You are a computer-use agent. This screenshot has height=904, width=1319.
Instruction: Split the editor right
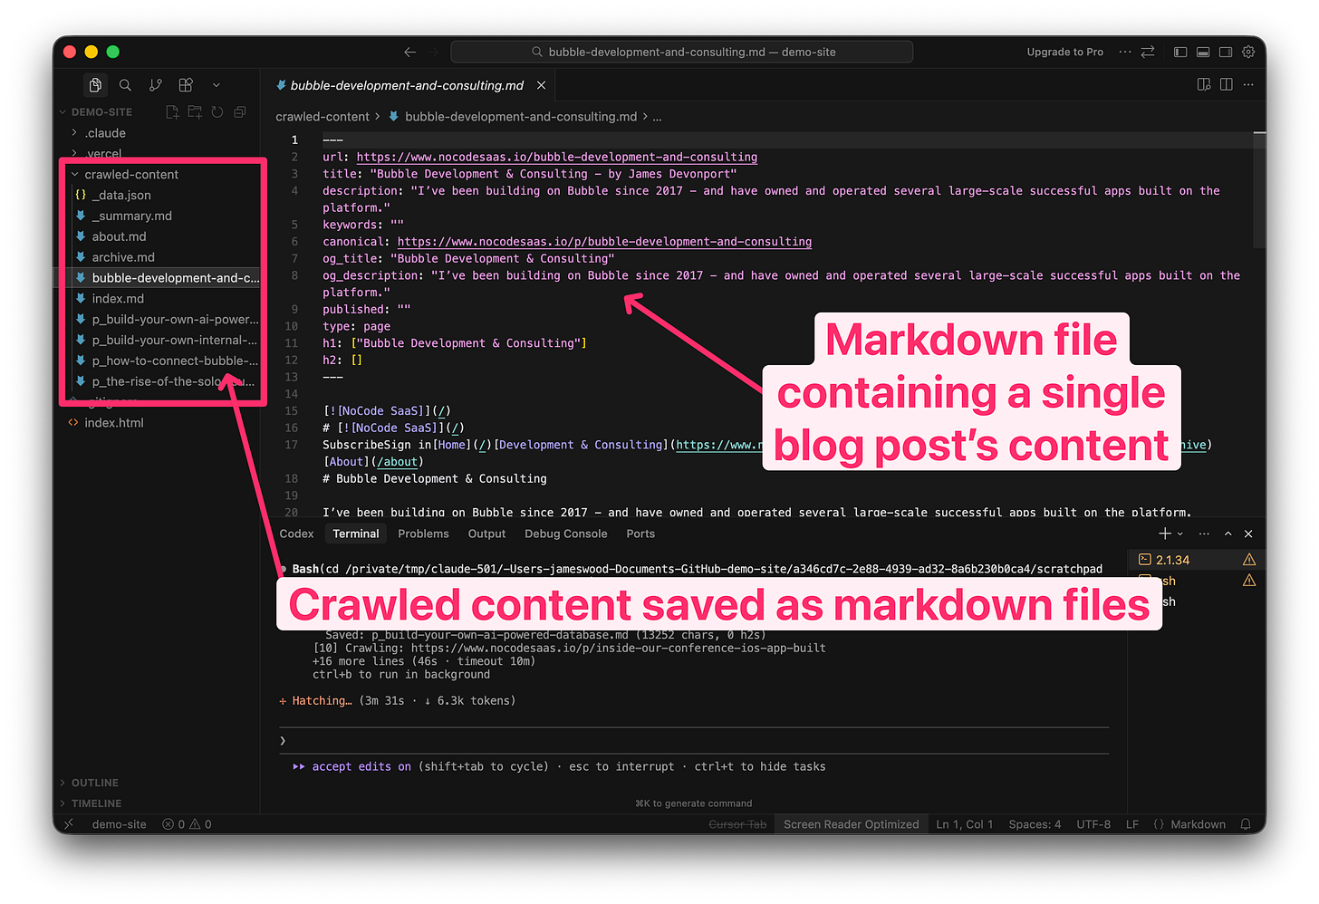(1227, 84)
